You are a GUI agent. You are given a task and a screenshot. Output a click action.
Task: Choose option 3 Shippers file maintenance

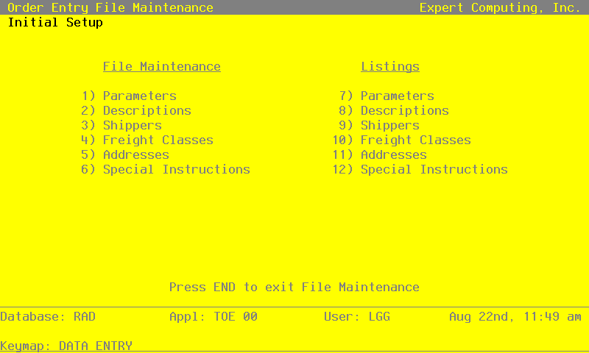(121, 125)
